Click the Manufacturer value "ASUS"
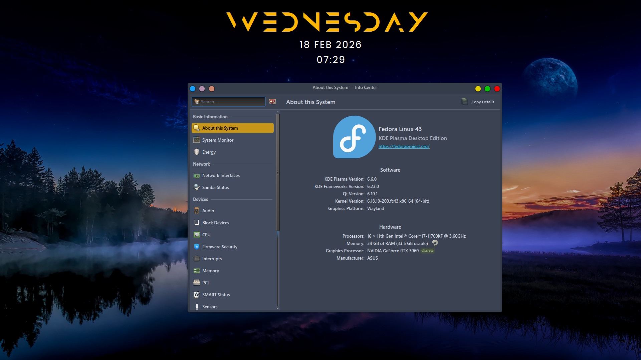The width and height of the screenshot is (641, 360). pyautogui.click(x=373, y=258)
